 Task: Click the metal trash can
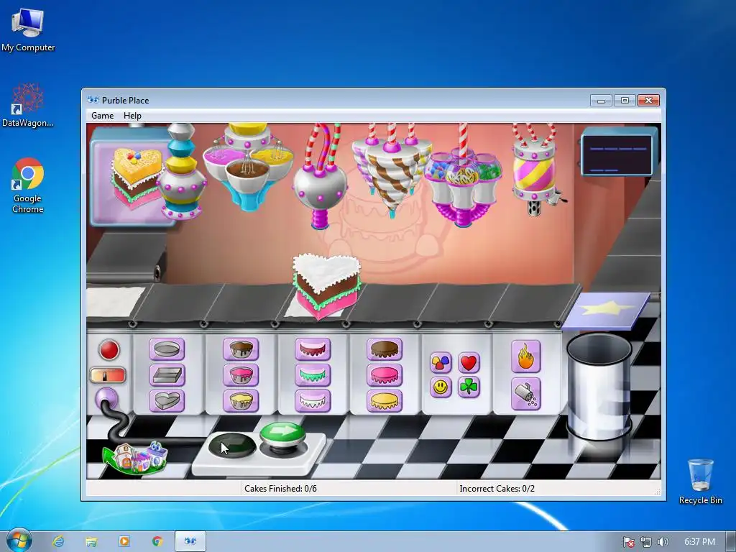pyautogui.click(x=599, y=387)
